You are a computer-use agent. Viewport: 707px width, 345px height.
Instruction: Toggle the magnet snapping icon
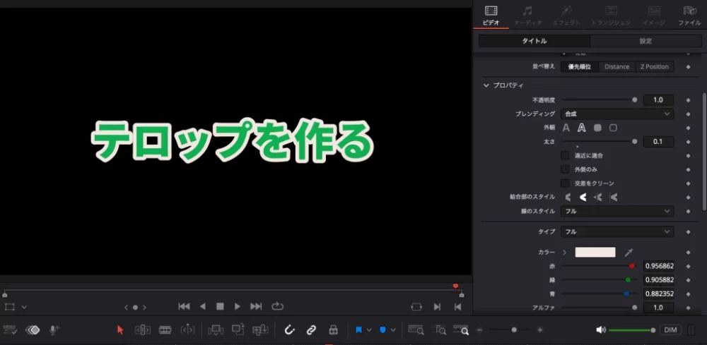click(288, 329)
